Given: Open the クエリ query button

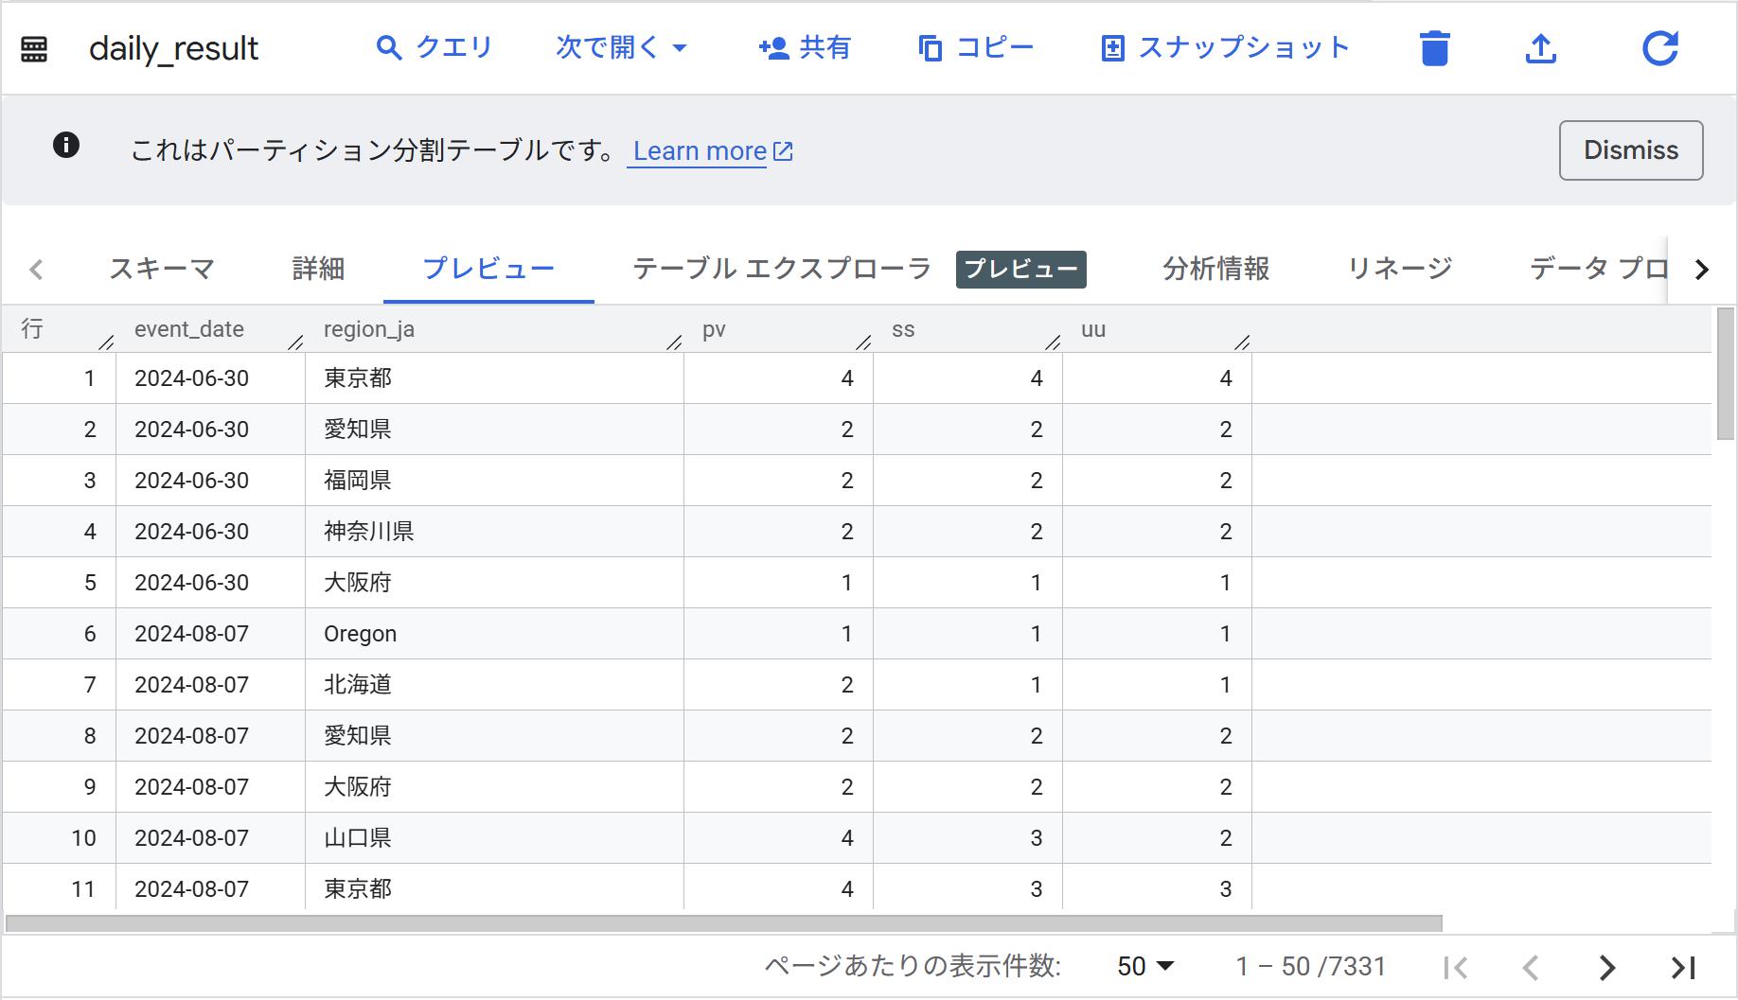Looking at the screenshot, I should click(x=434, y=47).
